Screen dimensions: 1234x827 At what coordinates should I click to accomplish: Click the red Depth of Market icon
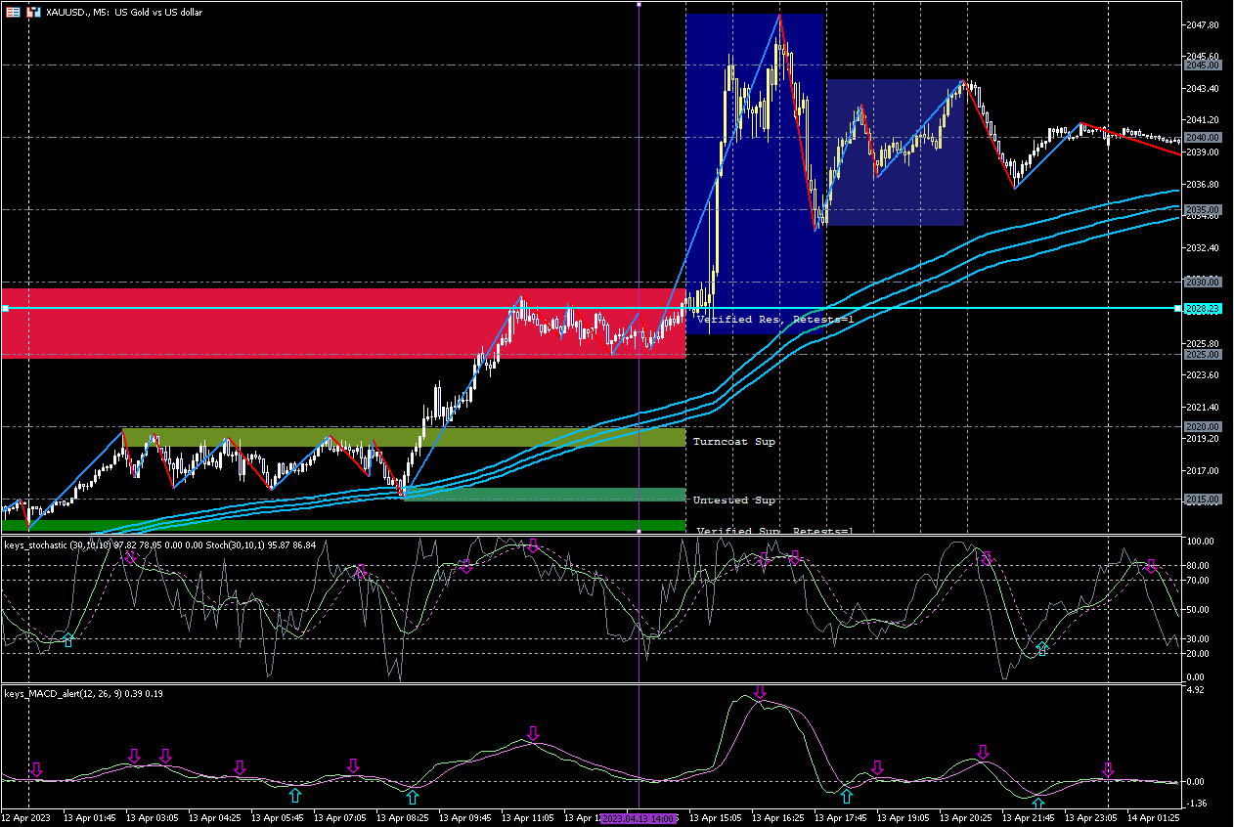13,12
